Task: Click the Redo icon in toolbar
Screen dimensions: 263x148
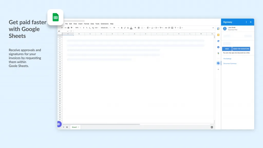Action: (65, 28)
